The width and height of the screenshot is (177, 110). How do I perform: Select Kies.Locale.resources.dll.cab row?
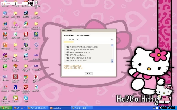[78, 53]
